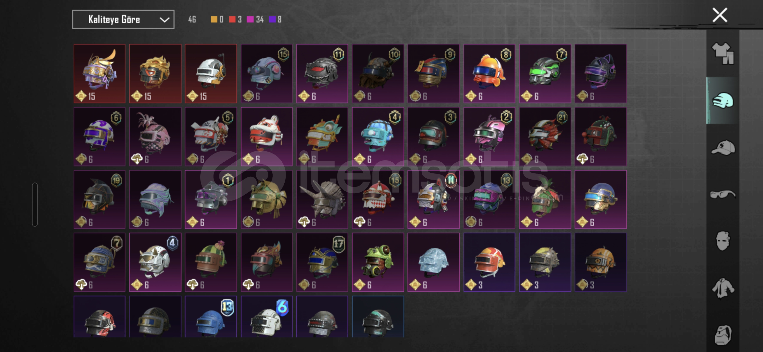763x352 pixels.
Task: Open the face mask category
Action: pyautogui.click(x=723, y=241)
